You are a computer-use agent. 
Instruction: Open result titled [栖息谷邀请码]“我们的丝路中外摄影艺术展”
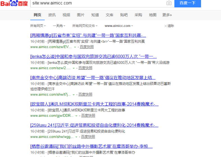(x=91, y=146)
